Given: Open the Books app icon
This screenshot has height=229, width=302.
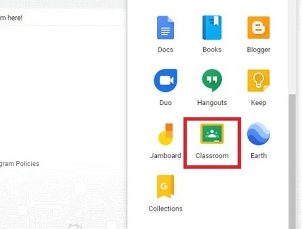Looking at the screenshot, I should point(212,28).
